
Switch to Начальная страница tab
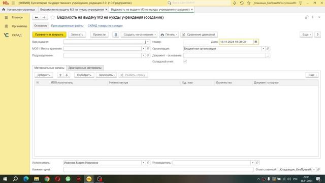tap(19, 10)
